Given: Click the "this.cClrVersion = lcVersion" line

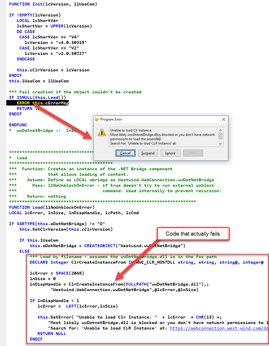Looking at the screenshot, I should 53,70.
